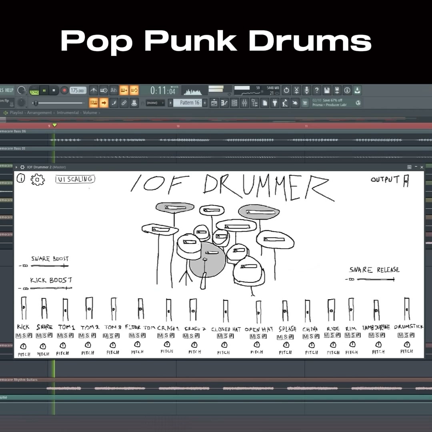The width and height of the screenshot is (432, 432).
Task: Invert phase on TOM 2 channel
Action: (x=93, y=336)
